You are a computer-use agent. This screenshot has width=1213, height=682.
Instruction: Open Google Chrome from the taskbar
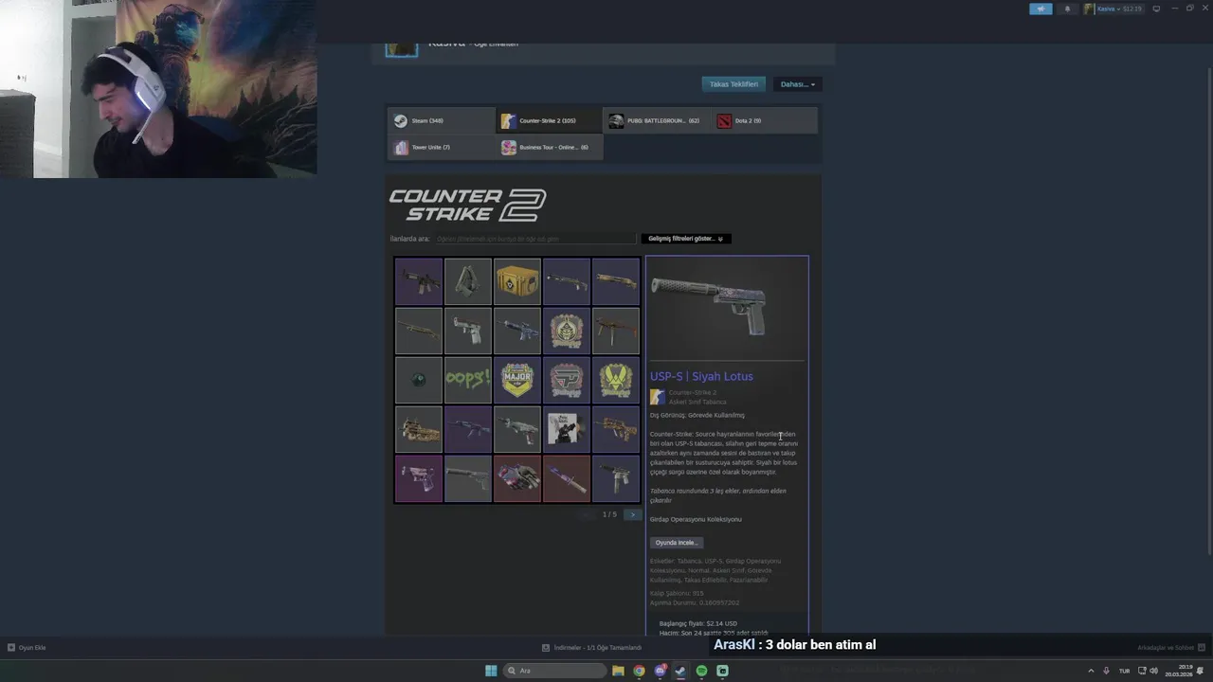coord(639,671)
